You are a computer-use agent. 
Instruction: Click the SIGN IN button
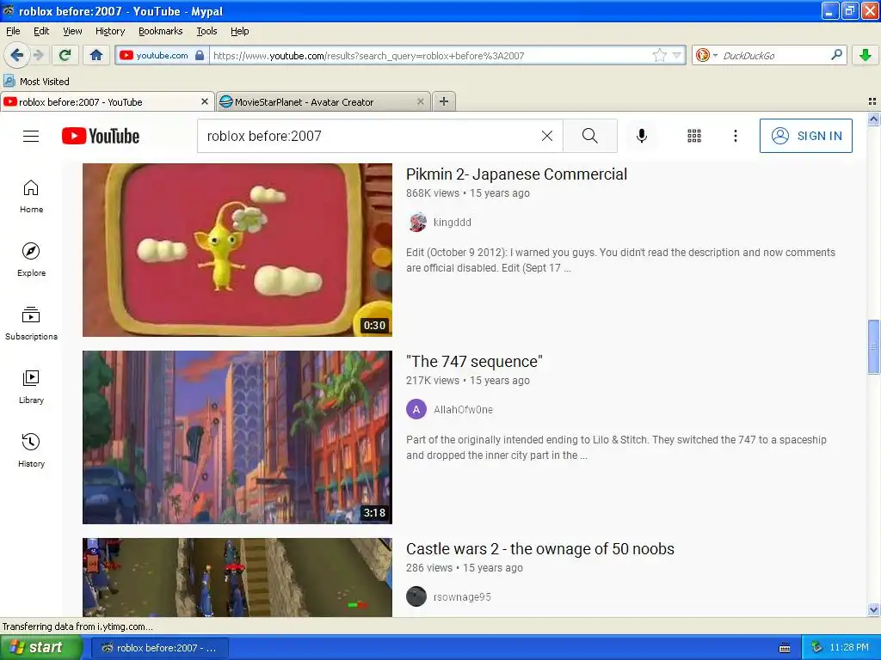tap(805, 136)
